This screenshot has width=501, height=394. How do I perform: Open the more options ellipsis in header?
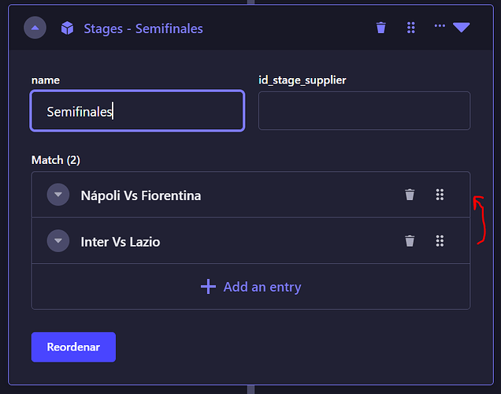(440, 27)
